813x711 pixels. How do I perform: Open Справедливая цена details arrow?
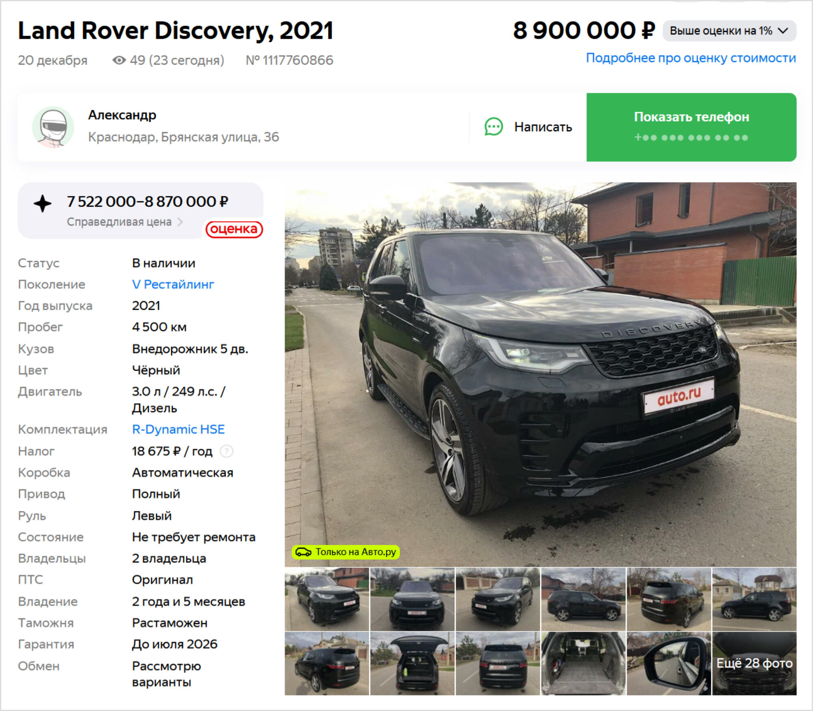coord(180,222)
